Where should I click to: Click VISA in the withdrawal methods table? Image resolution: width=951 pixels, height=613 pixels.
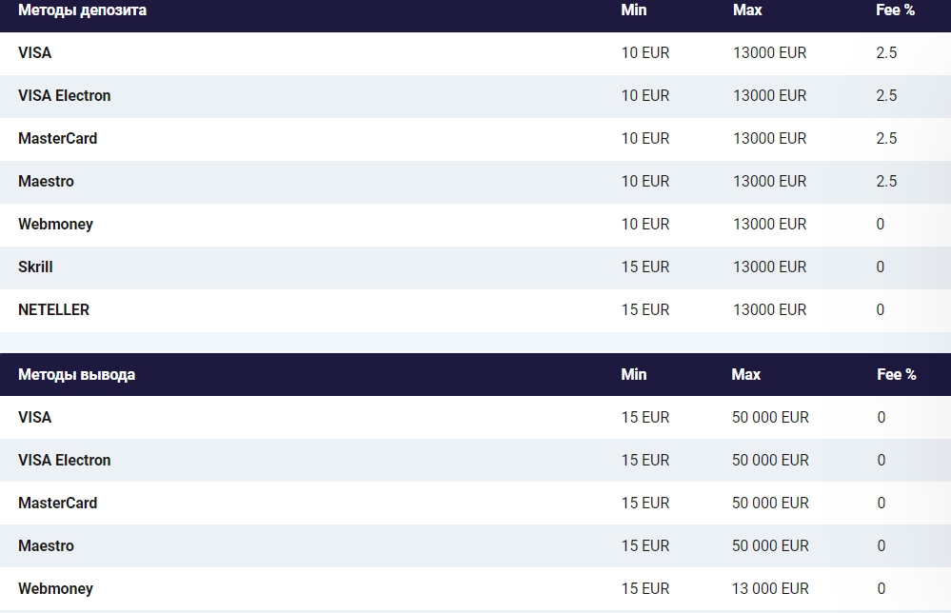35,418
